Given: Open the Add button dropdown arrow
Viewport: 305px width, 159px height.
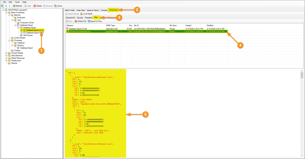Looking at the screenshot, I should tap(32, 6).
